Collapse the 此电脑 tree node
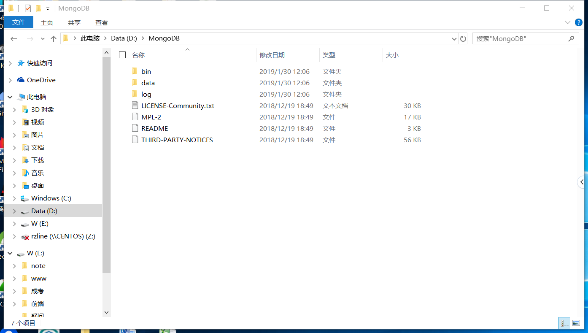Image resolution: width=588 pixels, height=333 pixels. pos(10,97)
